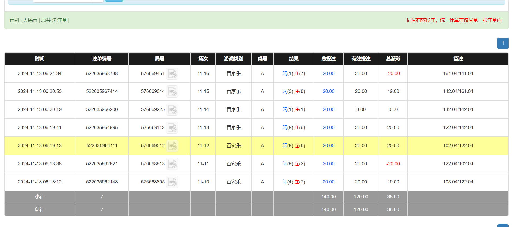
Task: Click the 时间 column header
Action: pos(40,59)
